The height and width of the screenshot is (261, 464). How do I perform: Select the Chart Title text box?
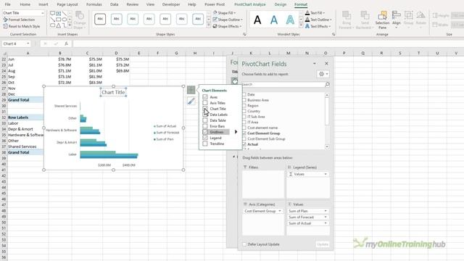coord(113,92)
